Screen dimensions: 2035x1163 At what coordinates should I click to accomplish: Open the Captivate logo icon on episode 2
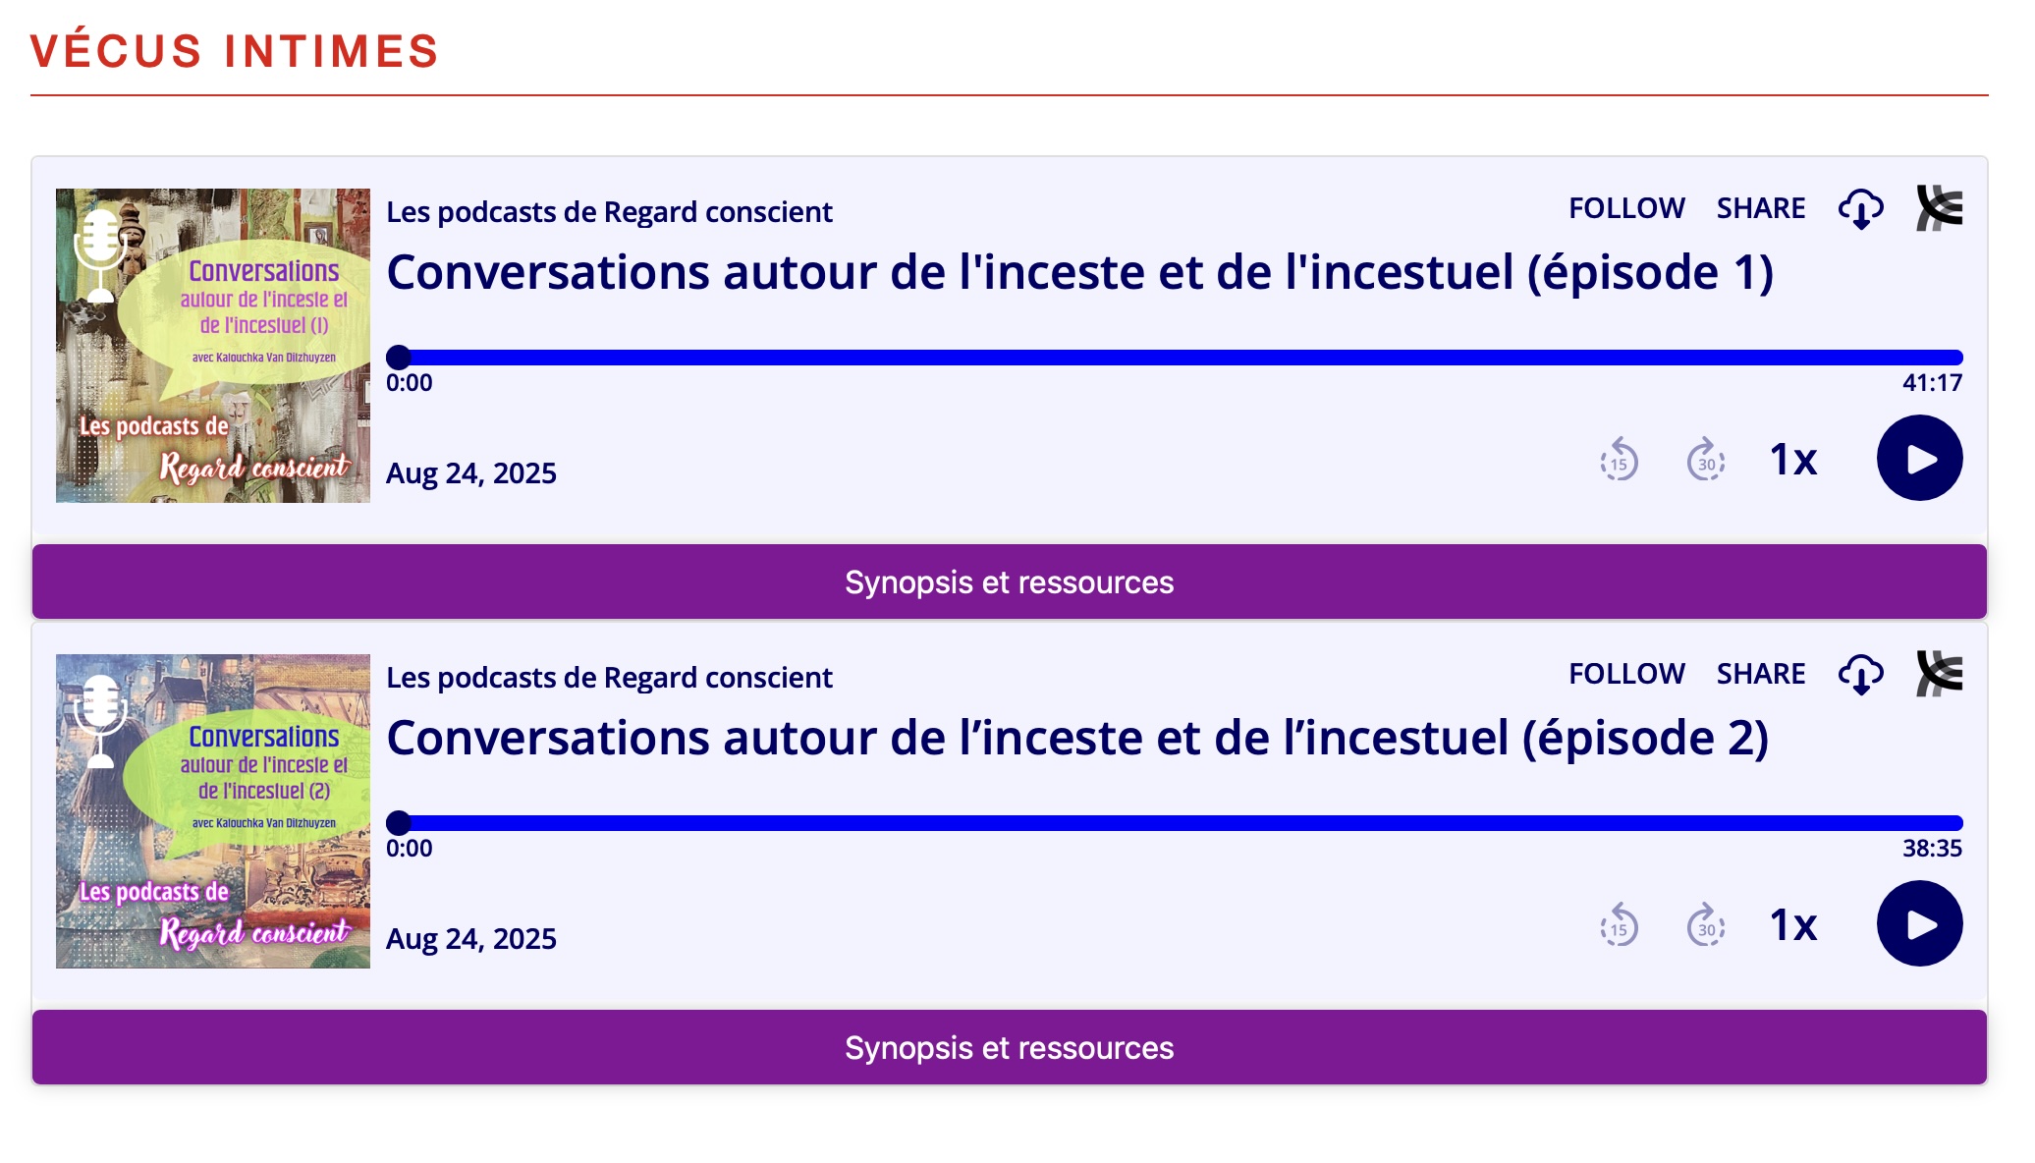(1940, 674)
